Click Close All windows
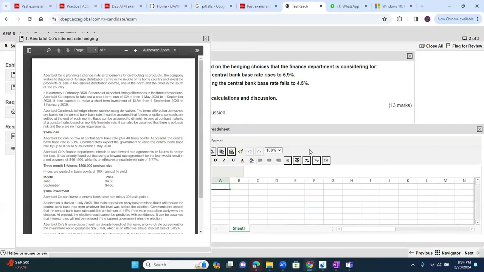 (x=431, y=46)
